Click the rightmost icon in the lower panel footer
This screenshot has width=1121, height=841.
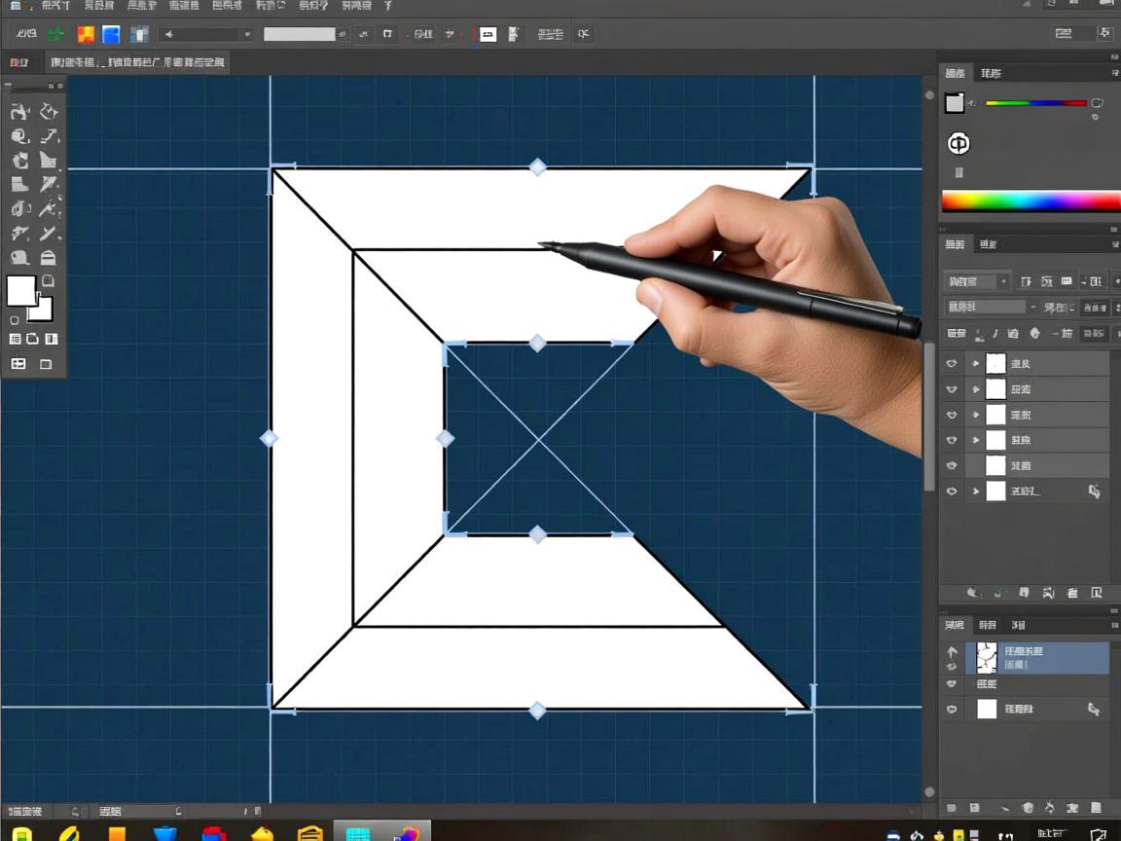pyautogui.click(x=1096, y=808)
